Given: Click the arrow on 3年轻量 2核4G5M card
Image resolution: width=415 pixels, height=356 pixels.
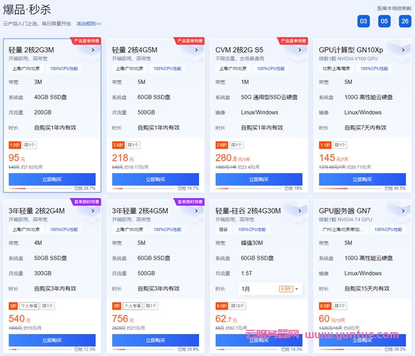Looking at the screenshot, I should [196, 210].
